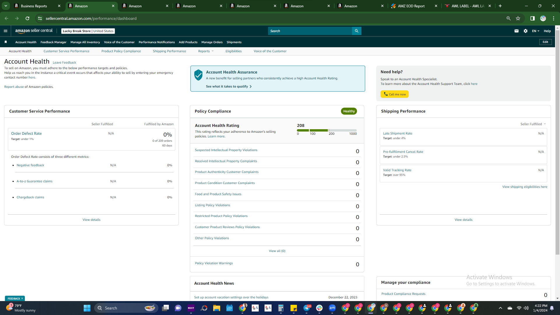Image resolution: width=560 pixels, height=315 pixels.
Task: Open Sticky Notes from taskbar
Action: coord(293,308)
